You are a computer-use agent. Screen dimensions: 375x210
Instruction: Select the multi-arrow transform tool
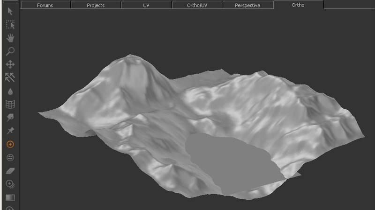[x=10, y=77]
